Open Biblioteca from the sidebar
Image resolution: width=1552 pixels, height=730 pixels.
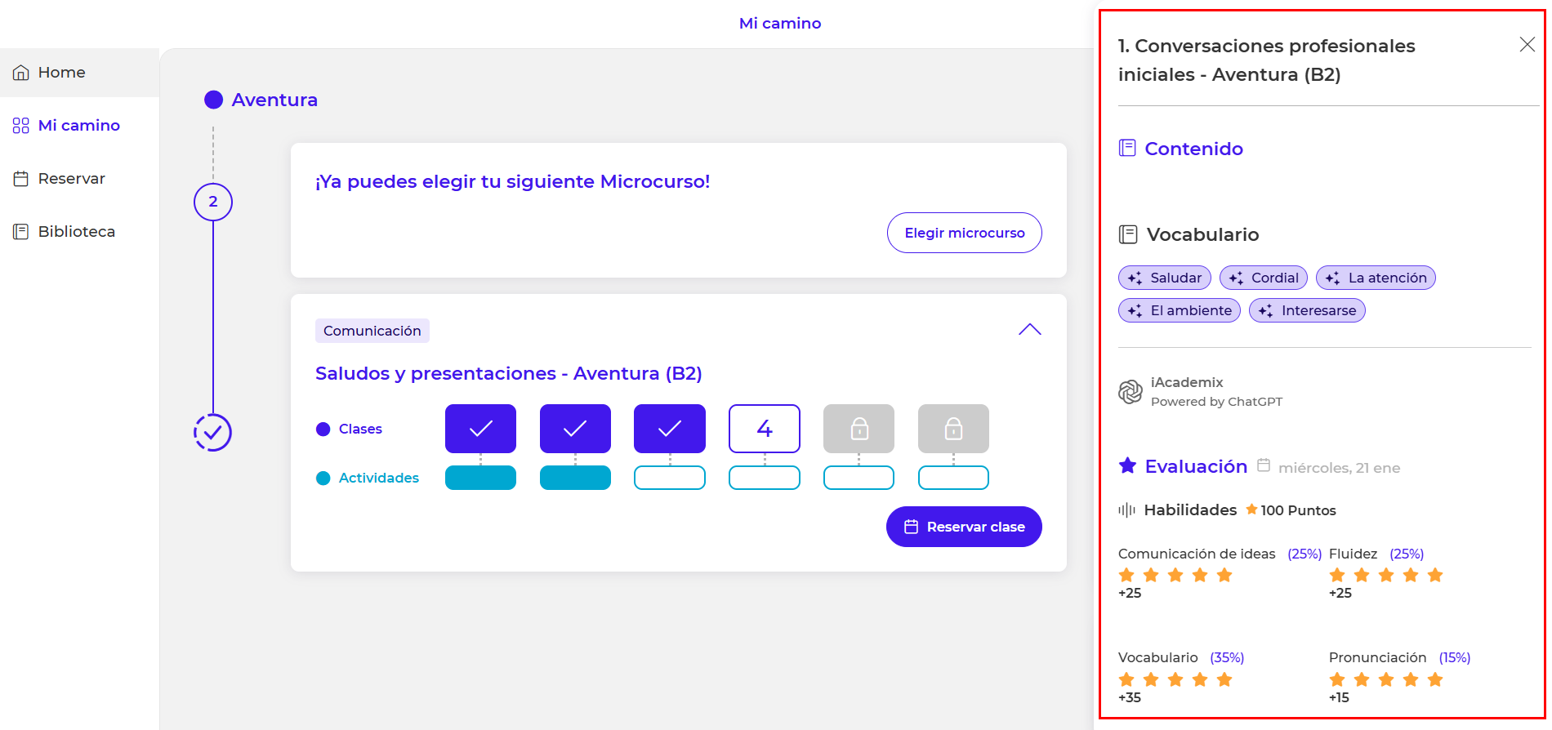pos(76,232)
